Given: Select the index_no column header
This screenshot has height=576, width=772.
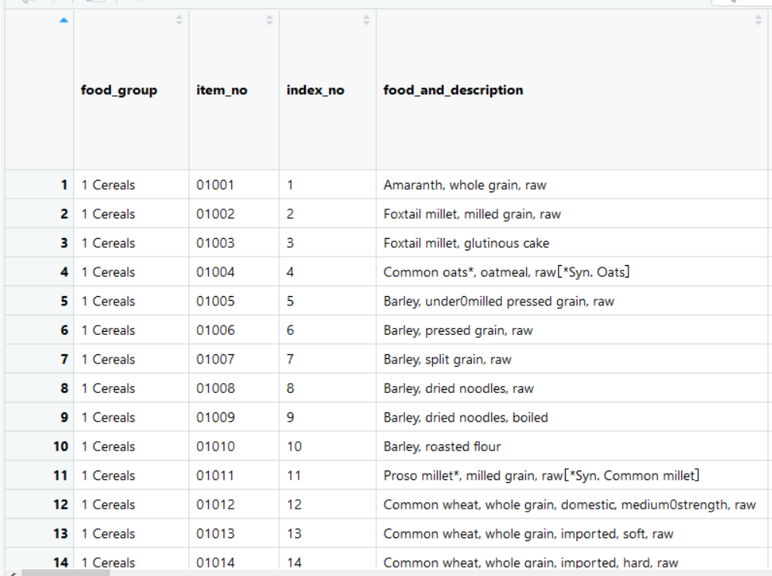Looking at the screenshot, I should (x=315, y=90).
